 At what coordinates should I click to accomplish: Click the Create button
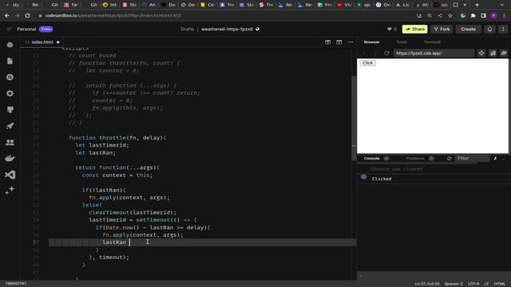tap(468, 29)
